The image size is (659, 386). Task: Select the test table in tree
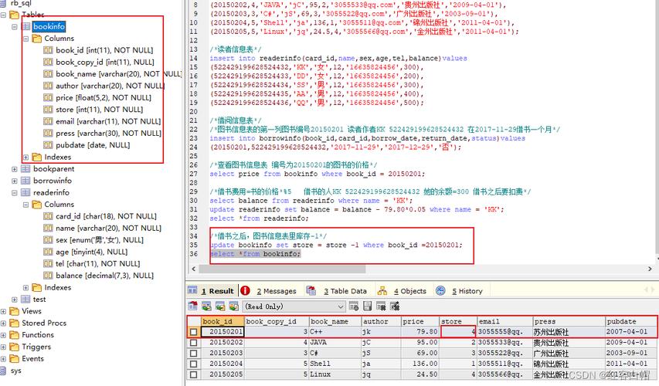[39, 300]
